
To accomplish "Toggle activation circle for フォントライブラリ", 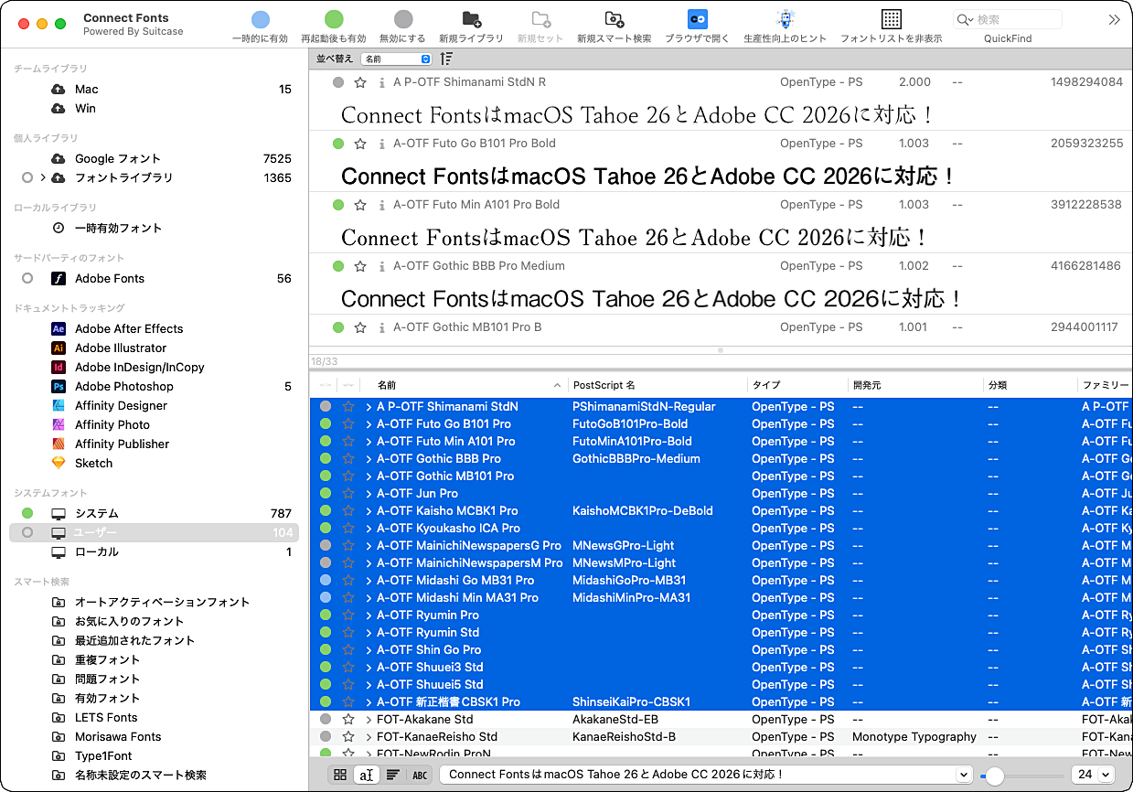I will 27,177.
